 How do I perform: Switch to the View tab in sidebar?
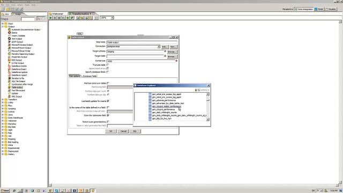[x=6, y=14]
